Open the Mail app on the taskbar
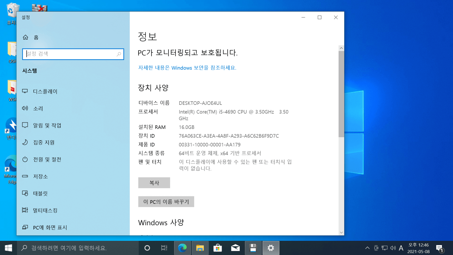Viewport: 453px width, 255px height. click(235, 248)
